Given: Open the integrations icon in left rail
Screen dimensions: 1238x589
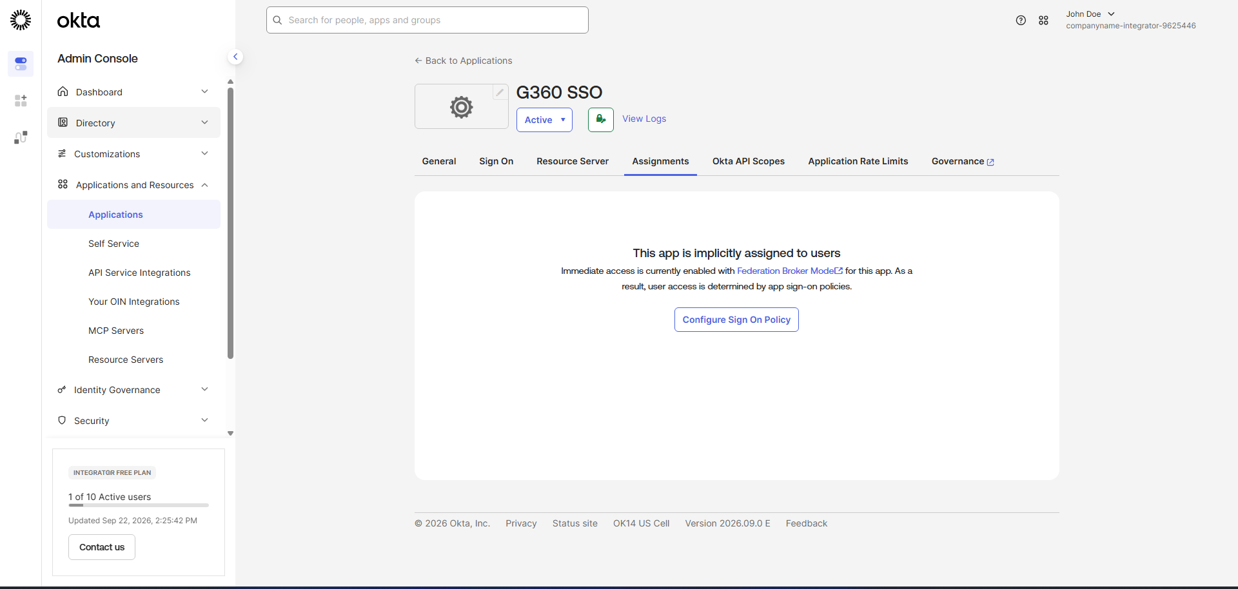Looking at the screenshot, I should pos(21,137).
